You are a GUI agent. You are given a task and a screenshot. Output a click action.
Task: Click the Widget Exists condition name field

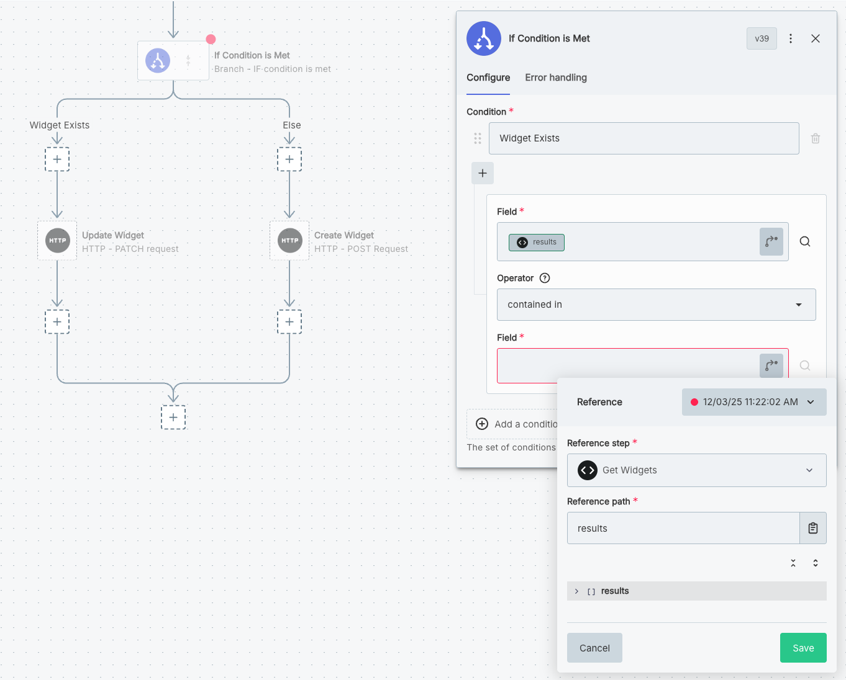(644, 138)
